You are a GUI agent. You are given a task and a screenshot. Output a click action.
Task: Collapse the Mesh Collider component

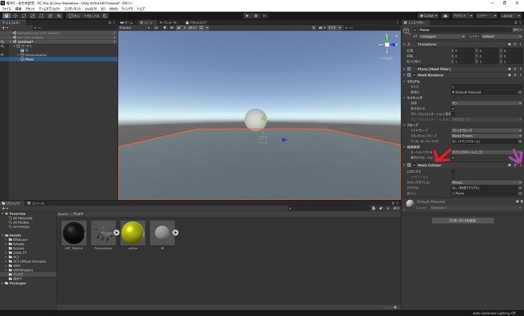404,165
